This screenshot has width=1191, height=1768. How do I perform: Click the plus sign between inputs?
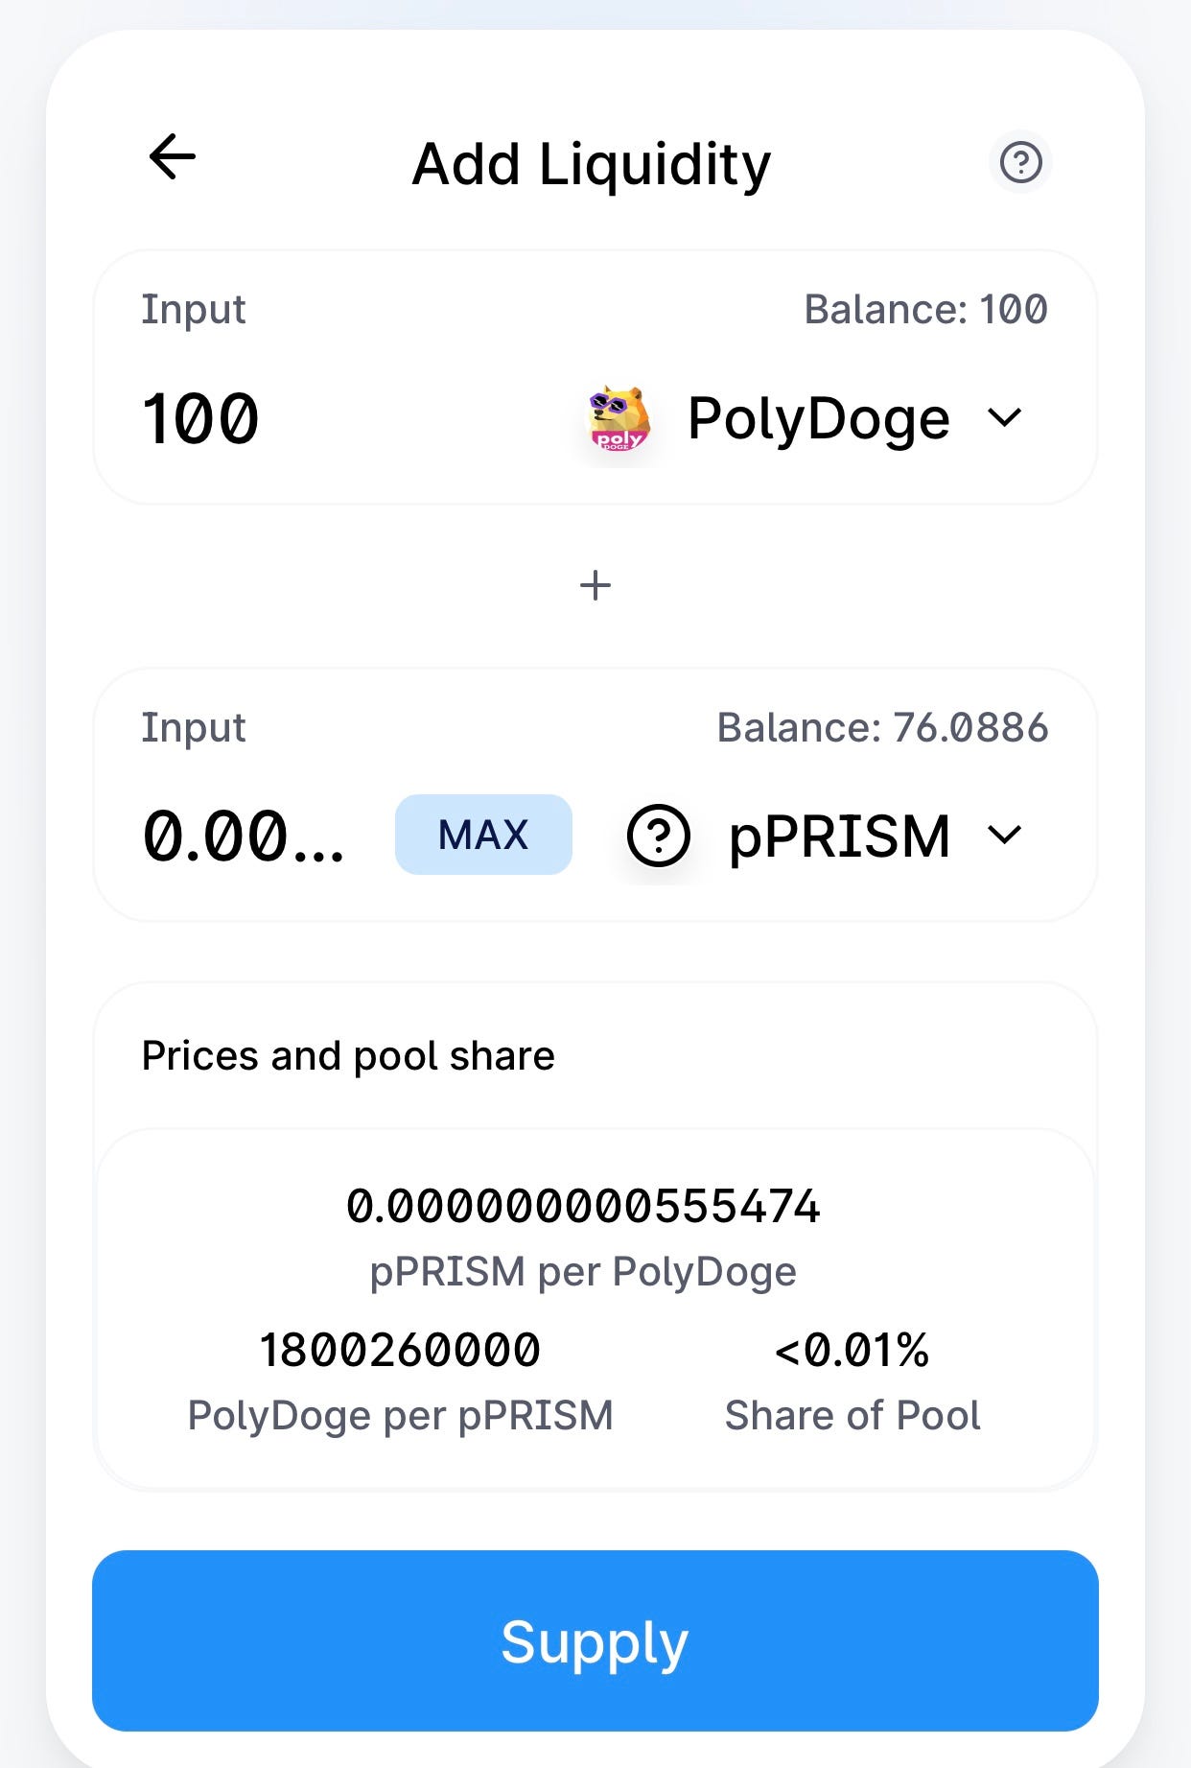[x=595, y=585]
